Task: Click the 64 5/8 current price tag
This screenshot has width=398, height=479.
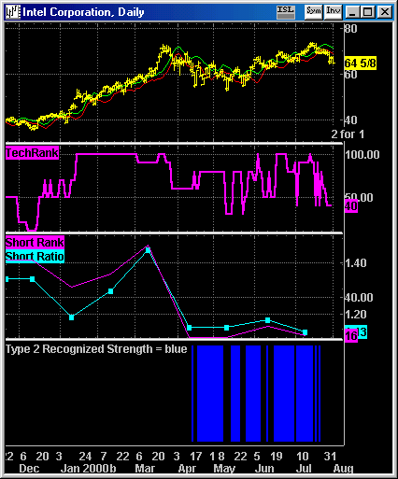Action: [361, 63]
